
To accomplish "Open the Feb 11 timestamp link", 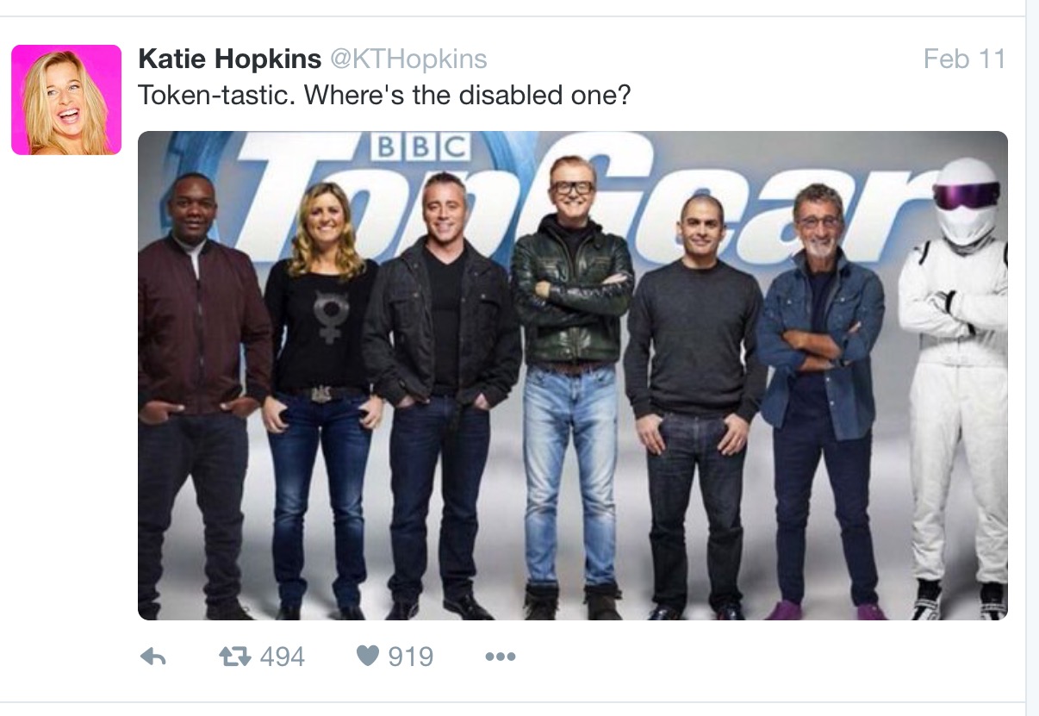I will tap(964, 59).
